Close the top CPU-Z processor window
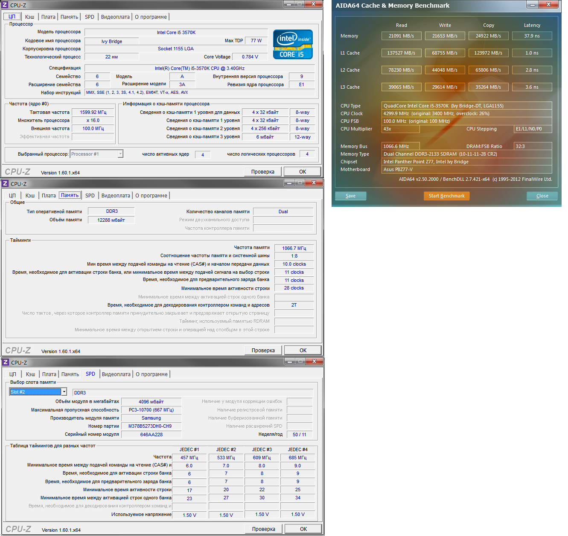The height and width of the screenshot is (536, 568). [313, 4]
